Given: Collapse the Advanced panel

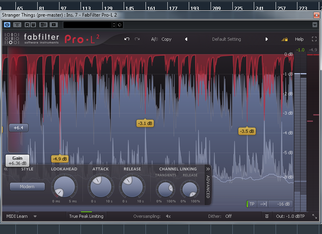Looking at the screenshot, I should 208,169.
